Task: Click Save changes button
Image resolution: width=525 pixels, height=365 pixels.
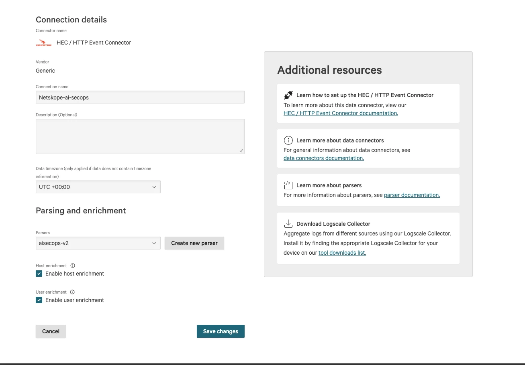Action: (221, 331)
